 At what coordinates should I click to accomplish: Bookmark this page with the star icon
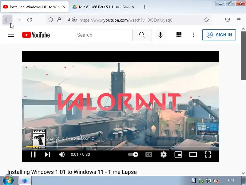(x=206, y=20)
